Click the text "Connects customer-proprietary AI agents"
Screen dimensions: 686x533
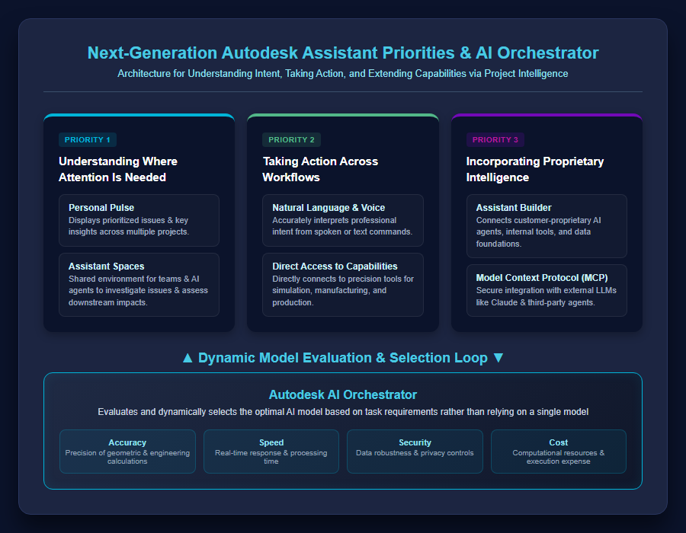click(x=539, y=232)
